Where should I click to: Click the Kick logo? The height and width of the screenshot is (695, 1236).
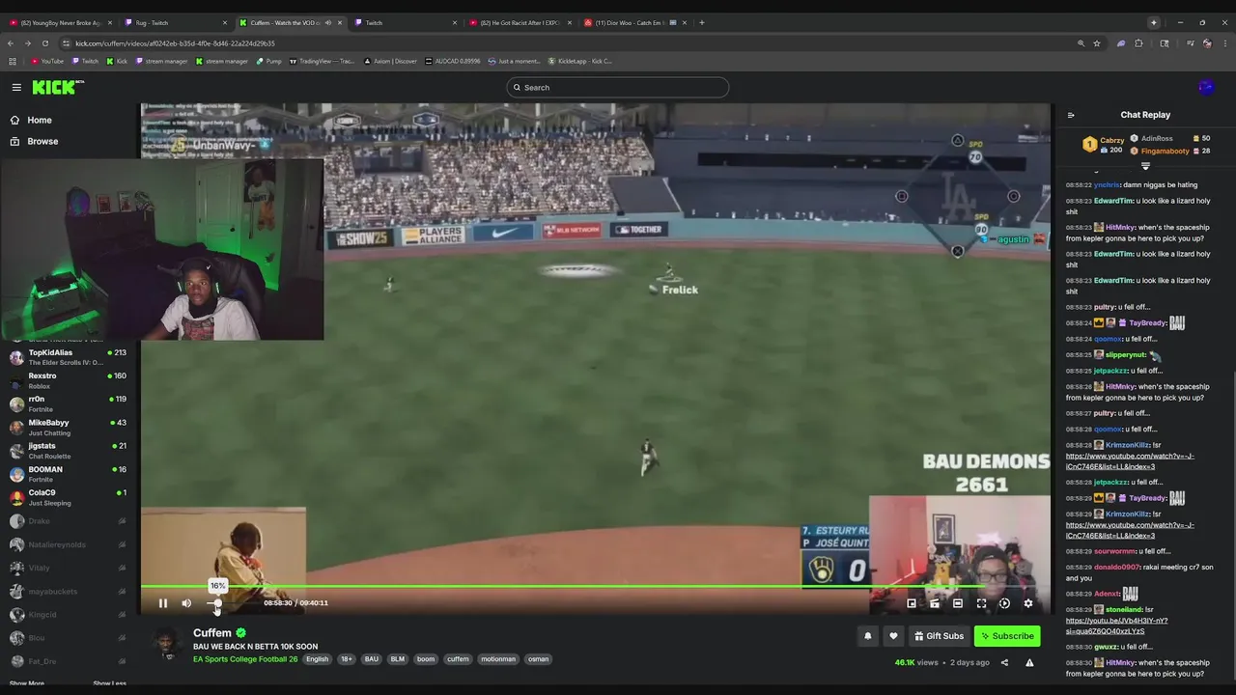click(x=58, y=87)
